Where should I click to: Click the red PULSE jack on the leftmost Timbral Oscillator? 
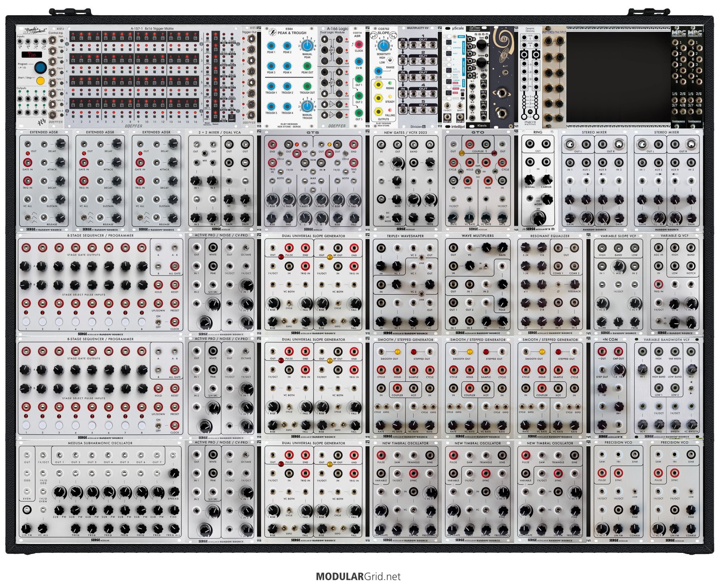(381, 455)
